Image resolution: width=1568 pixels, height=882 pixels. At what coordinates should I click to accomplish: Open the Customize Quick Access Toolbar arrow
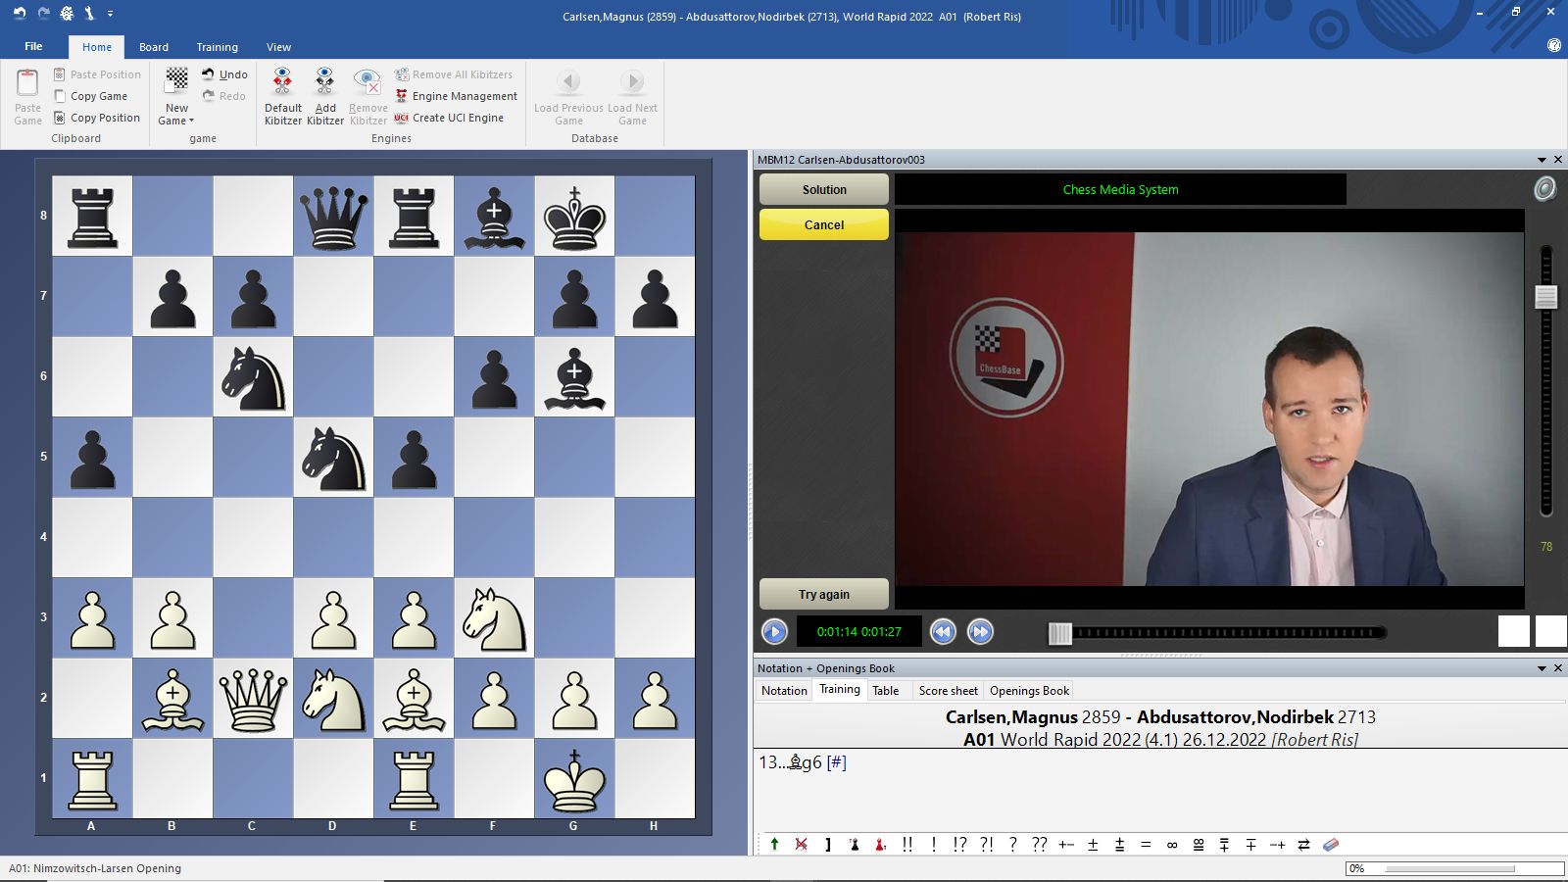[x=110, y=14]
